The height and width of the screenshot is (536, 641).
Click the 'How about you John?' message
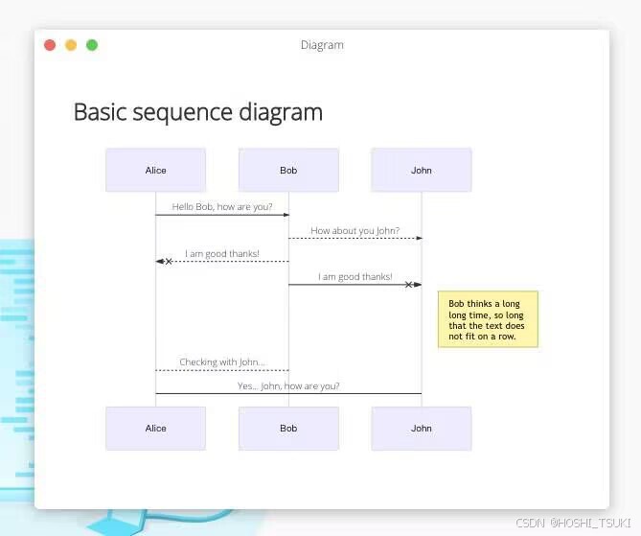355,231
